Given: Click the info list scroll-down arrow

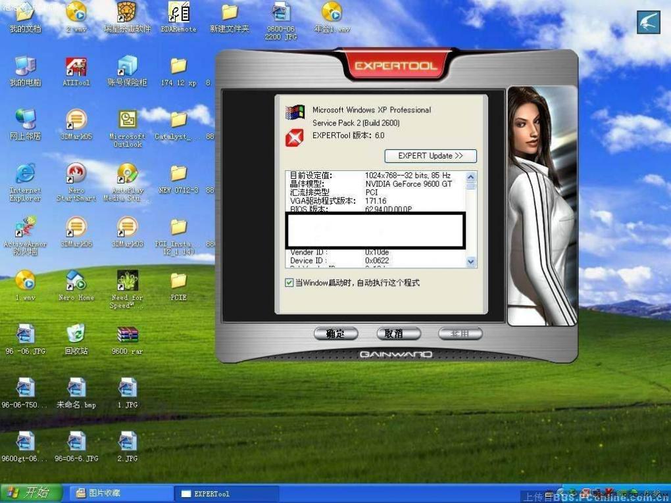Looking at the screenshot, I should click(471, 261).
